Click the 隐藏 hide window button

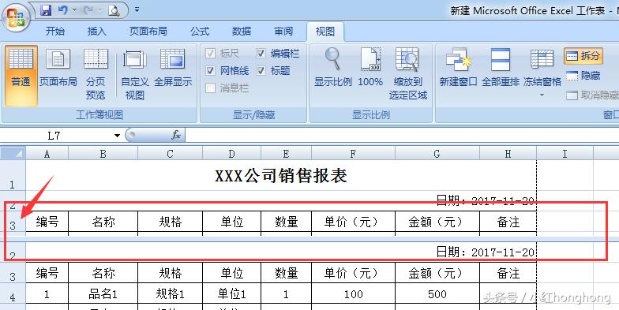[583, 76]
